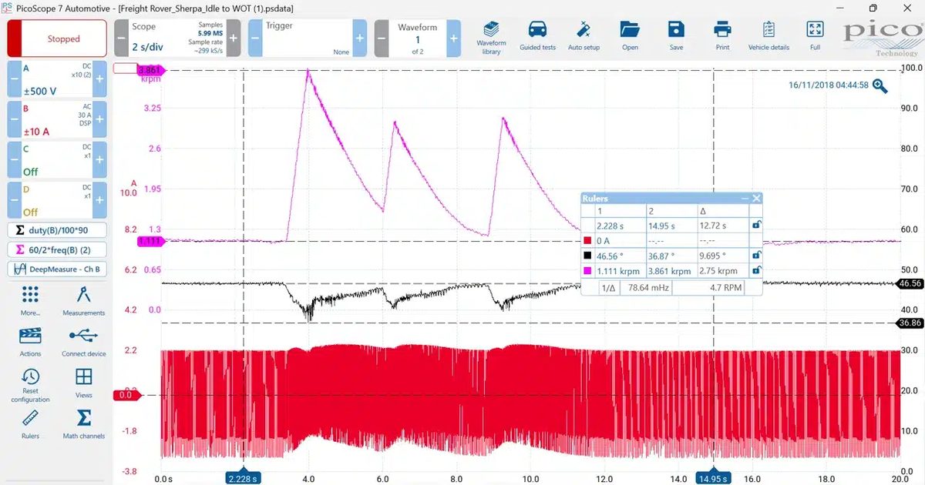The height and width of the screenshot is (485, 925).
Task: Click Reset configuration
Action: (x=30, y=385)
